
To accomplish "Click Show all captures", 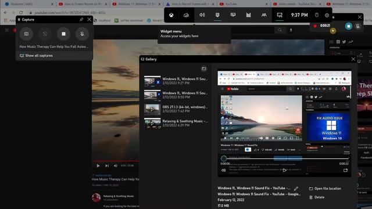I will [36, 56].
